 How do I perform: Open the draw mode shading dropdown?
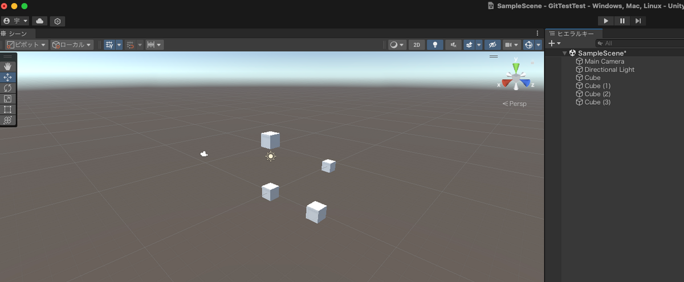pyautogui.click(x=397, y=44)
